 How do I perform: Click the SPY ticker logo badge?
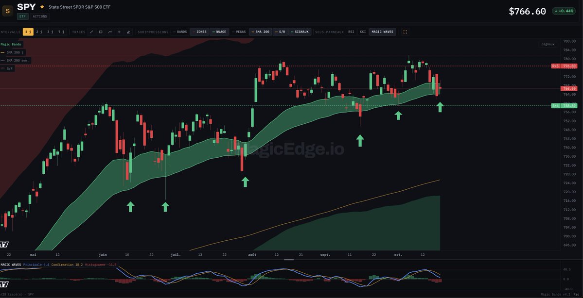[7, 11]
